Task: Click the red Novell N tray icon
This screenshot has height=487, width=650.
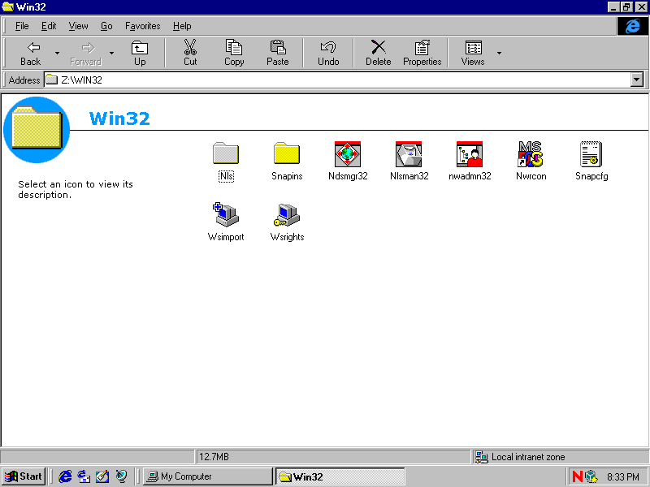Action: click(578, 476)
